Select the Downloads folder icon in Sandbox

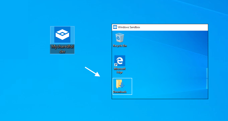pos(120,84)
